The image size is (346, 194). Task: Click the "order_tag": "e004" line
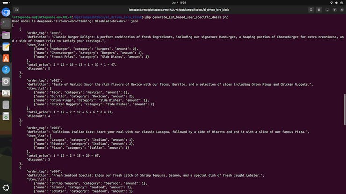click(x=44, y=172)
